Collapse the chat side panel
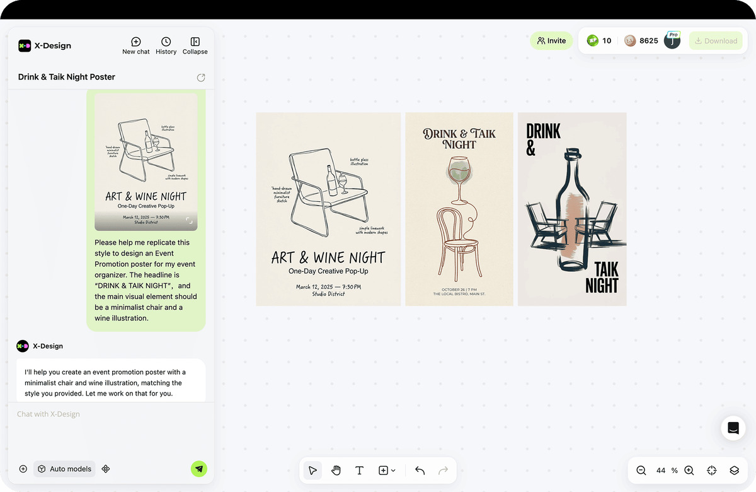The image size is (756, 492). (x=195, y=45)
